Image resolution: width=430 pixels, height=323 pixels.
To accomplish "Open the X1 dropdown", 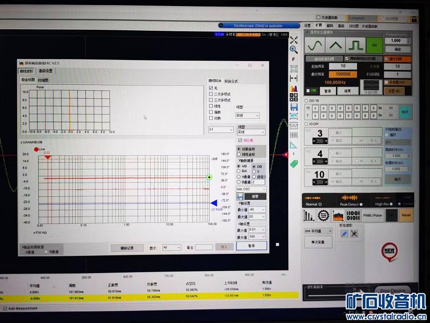I will click(221, 129).
